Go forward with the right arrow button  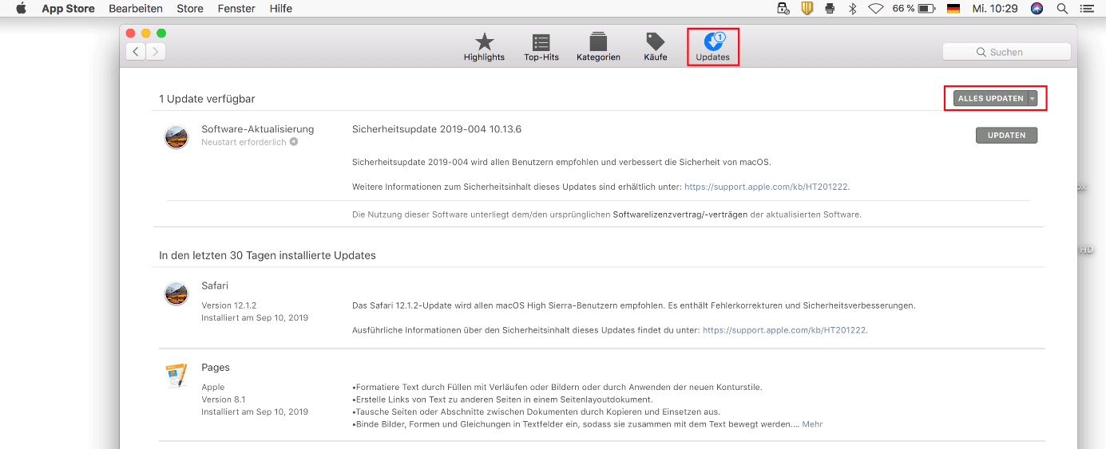point(156,52)
